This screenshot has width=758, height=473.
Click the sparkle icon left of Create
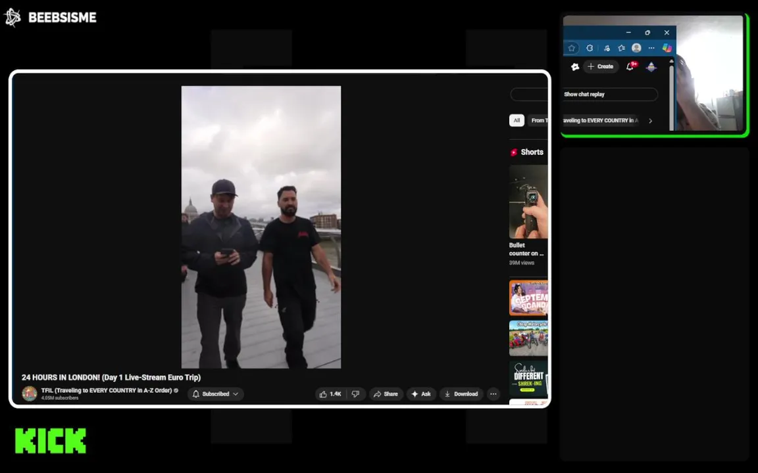pyautogui.click(x=575, y=66)
